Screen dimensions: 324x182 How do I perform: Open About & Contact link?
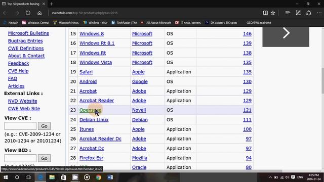(x=26, y=56)
